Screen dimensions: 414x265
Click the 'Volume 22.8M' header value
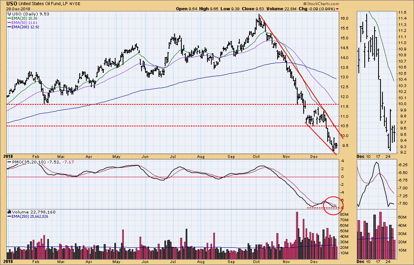tap(282, 9)
